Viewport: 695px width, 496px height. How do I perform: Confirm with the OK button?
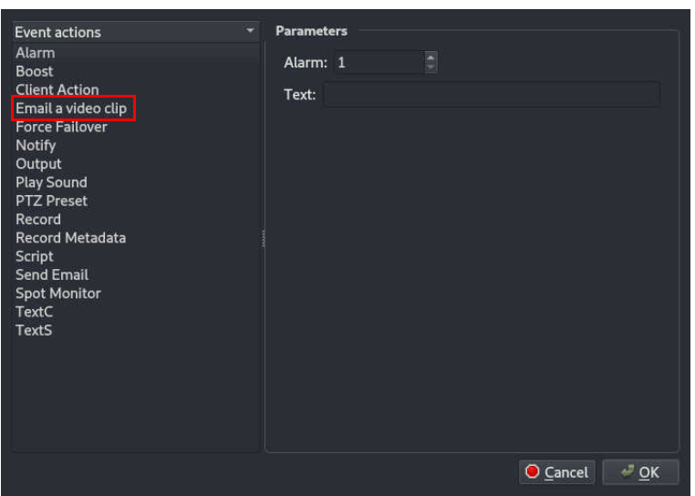(640, 472)
